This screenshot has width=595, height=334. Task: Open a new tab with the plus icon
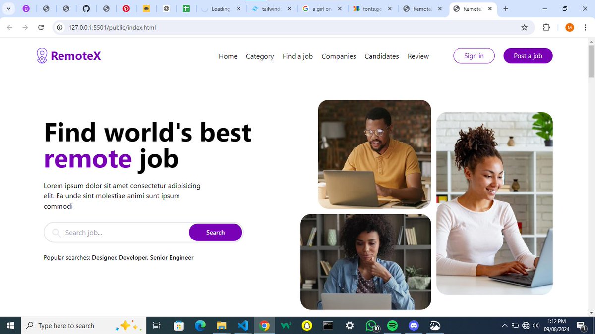pos(506,9)
